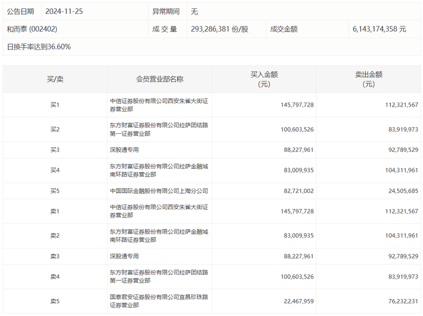Open 中信证券西安朱雀大街证券营业部 in 卖1 row
The image size is (423, 316).
(159, 211)
